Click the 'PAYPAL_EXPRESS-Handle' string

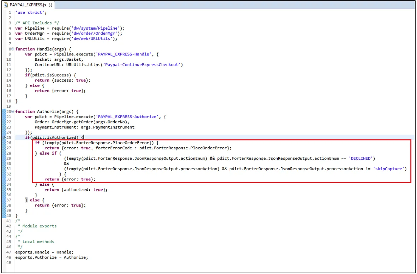123,54
